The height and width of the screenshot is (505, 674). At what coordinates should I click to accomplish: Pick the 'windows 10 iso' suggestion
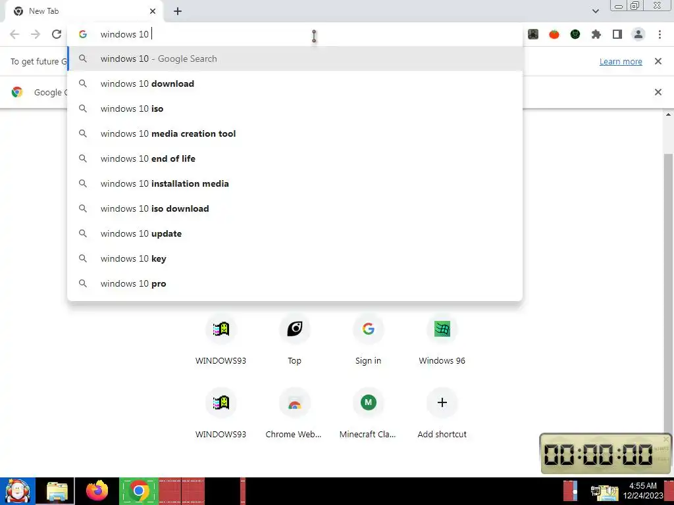tap(295, 108)
